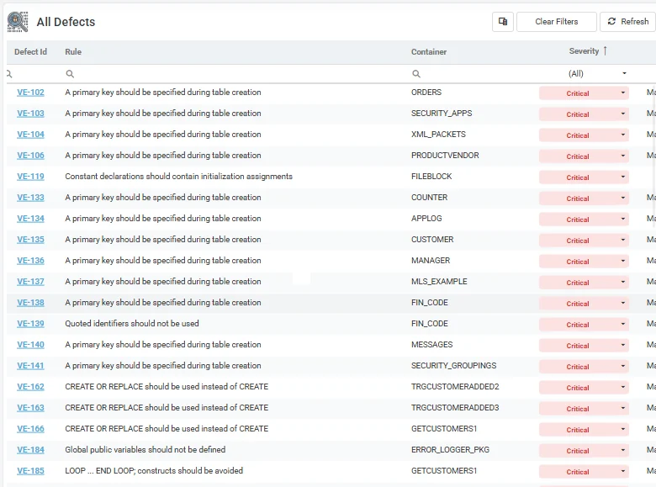Open defect link VE-185
Screen dimensions: 656x487
pyautogui.click(x=30, y=471)
